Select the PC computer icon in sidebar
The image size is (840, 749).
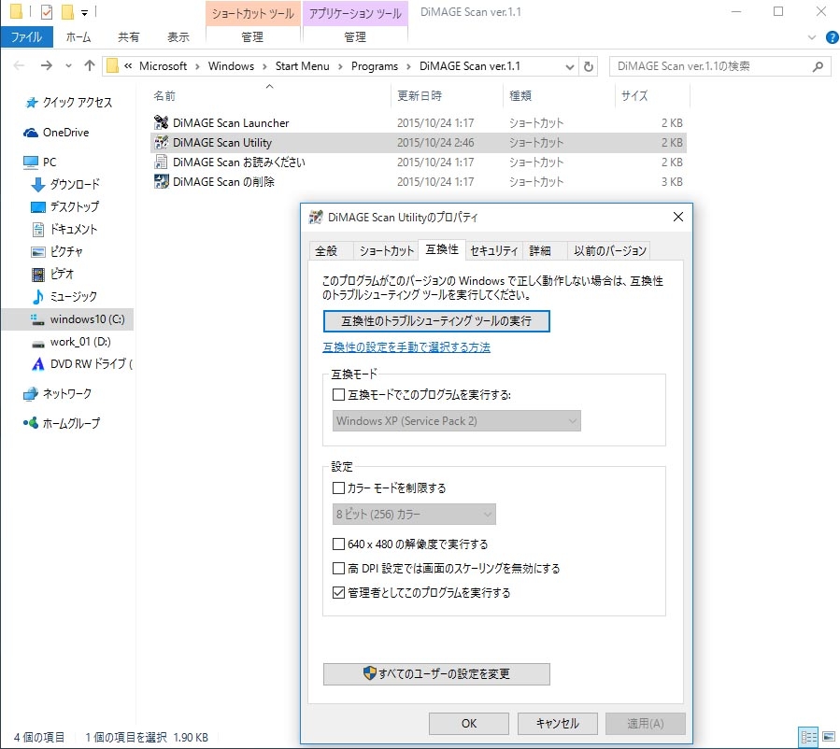click(x=31, y=162)
